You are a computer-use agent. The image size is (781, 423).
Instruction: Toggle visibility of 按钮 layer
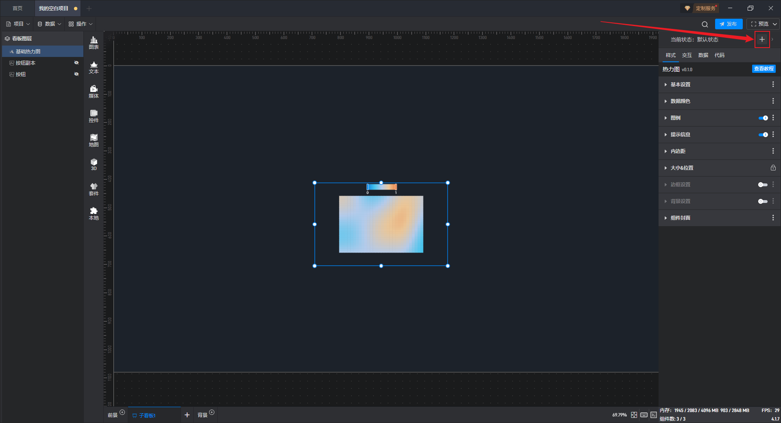point(76,74)
